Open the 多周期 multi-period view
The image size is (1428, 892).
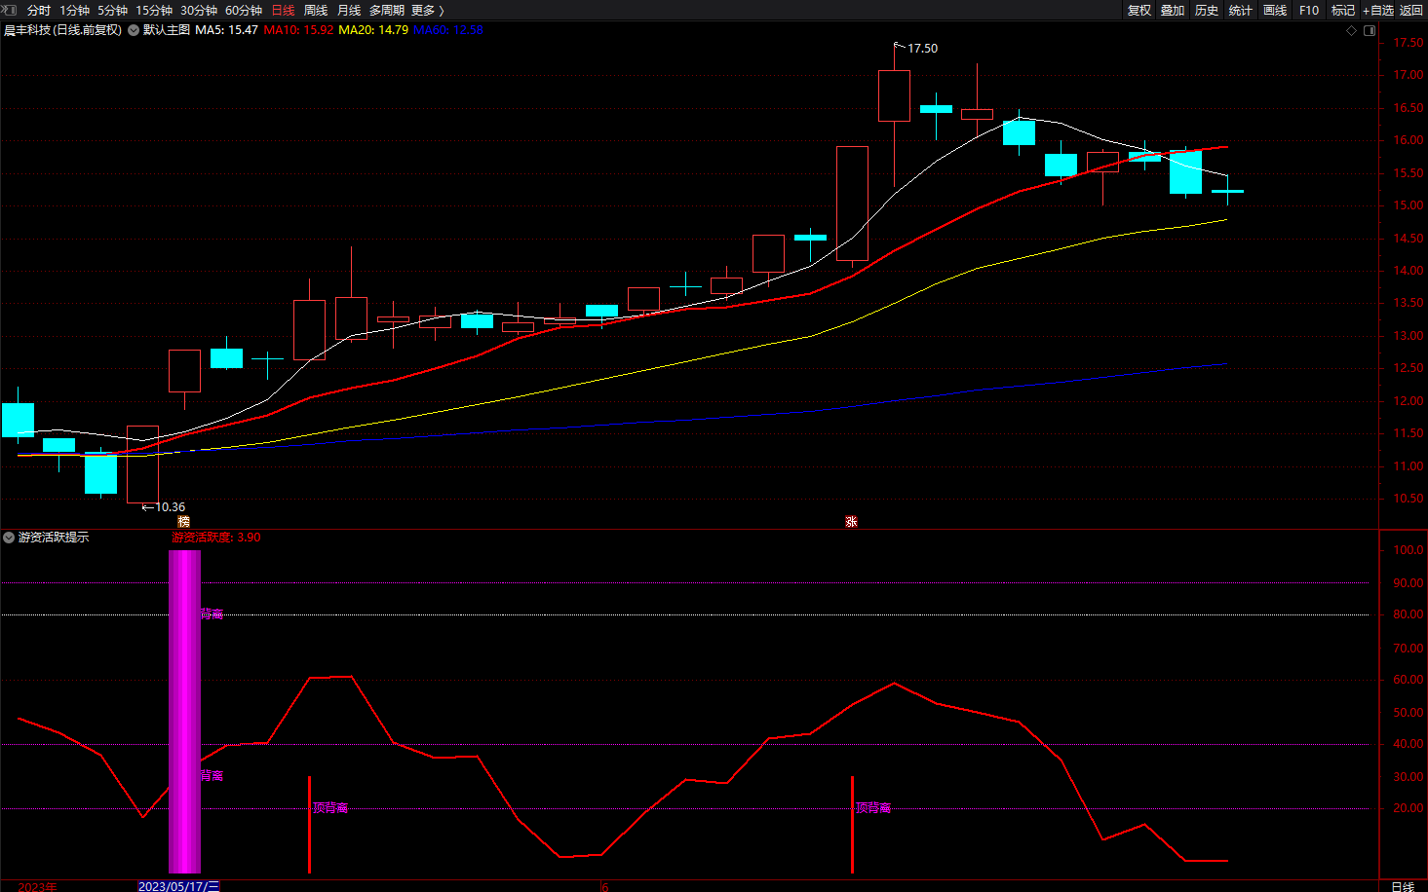tap(387, 11)
